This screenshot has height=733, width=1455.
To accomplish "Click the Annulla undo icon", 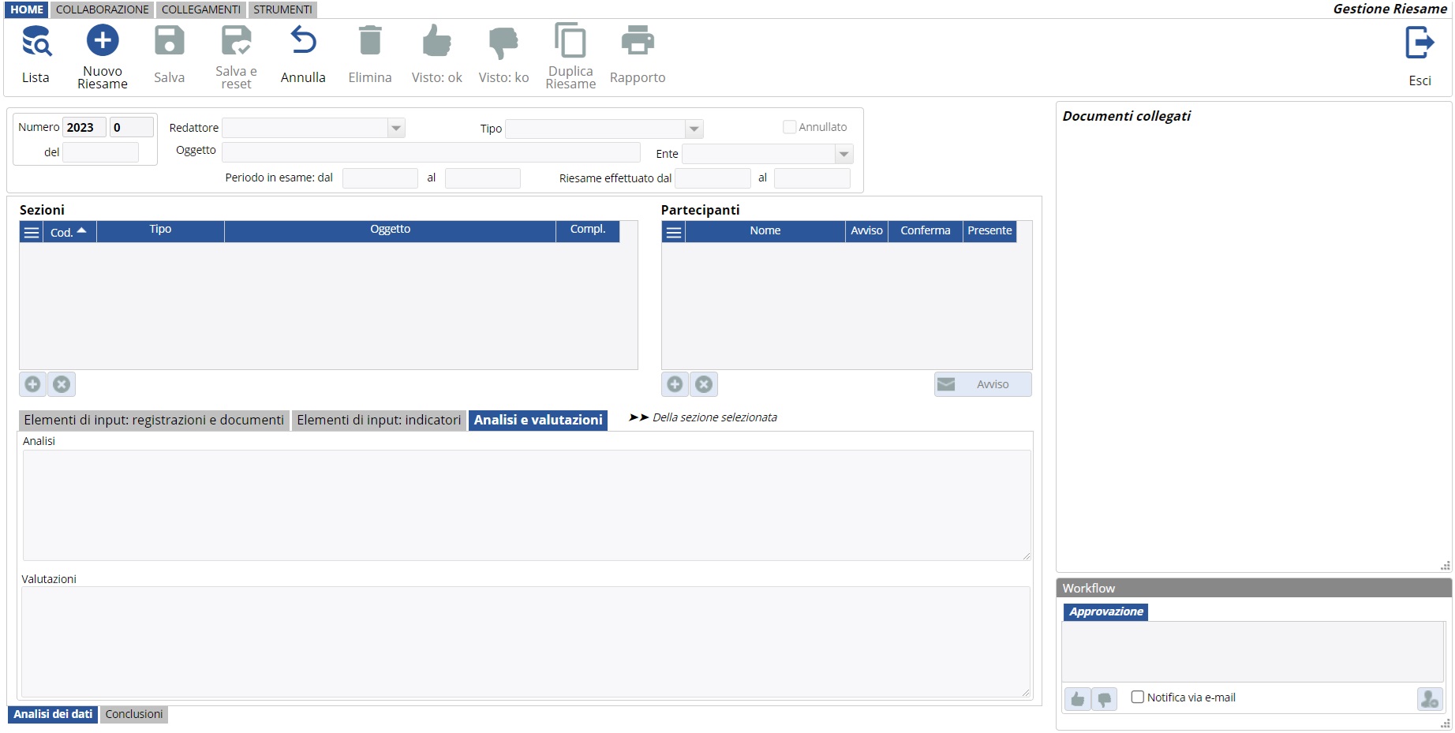I will pos(303,41).
